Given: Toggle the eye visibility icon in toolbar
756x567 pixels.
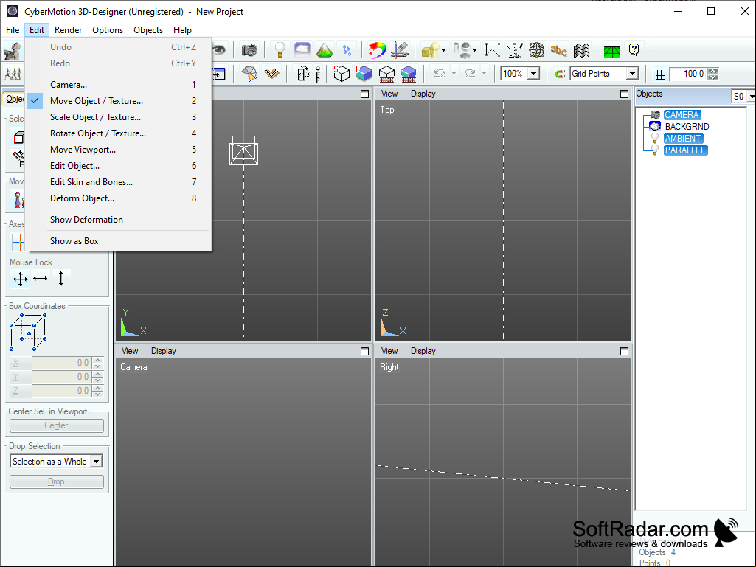Looking at the screenshot, I should pos(219,49).
